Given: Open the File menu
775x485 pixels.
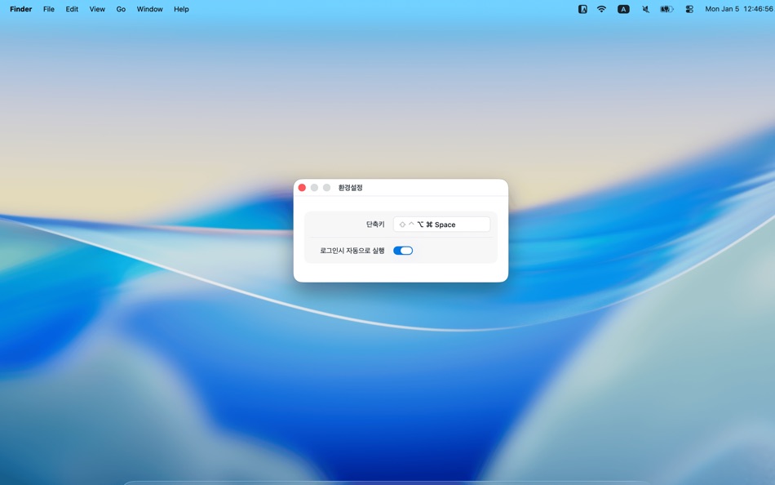Looking at the screenshot, I should click(x=48, y=9).
